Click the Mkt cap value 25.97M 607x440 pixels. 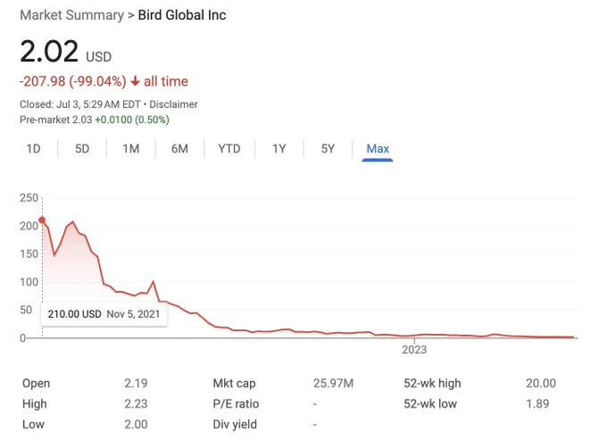click(x=333, y=383)
